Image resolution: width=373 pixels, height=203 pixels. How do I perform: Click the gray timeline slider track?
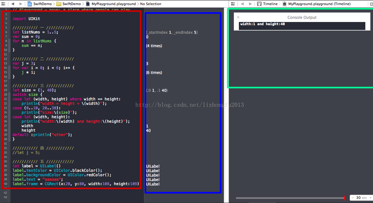click(290, 198)
